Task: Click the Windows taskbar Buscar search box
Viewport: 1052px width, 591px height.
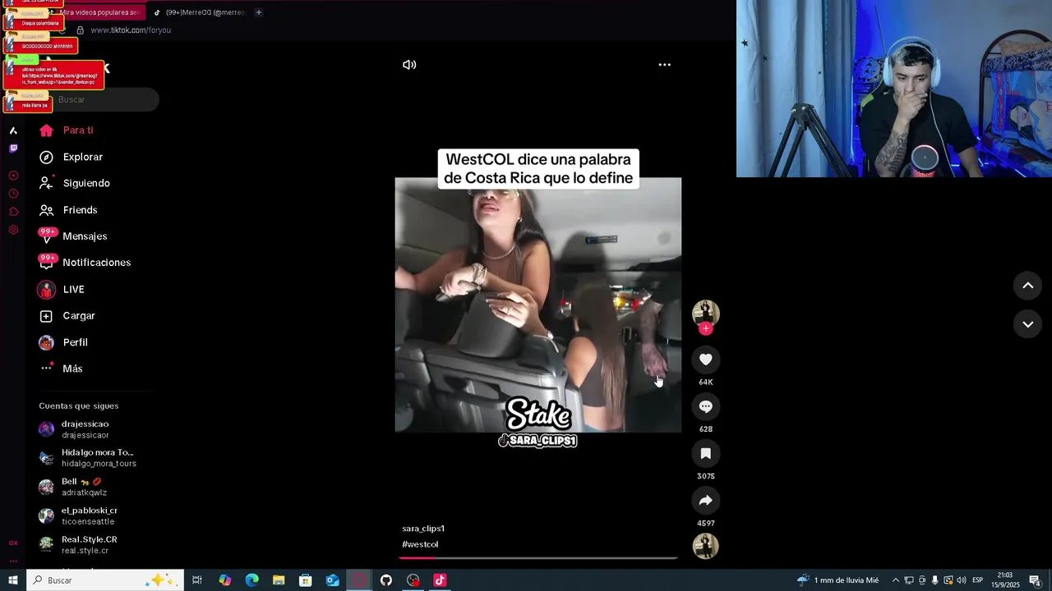Action: pos(105,580)
